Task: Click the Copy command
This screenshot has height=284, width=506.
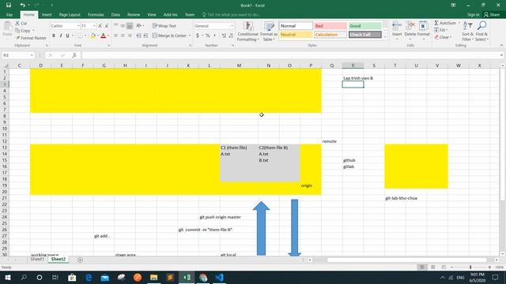Action: point(23,31)
